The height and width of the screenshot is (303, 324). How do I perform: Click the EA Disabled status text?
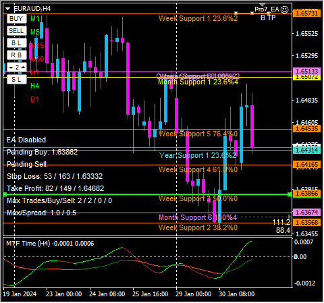(x=26, y=140)
